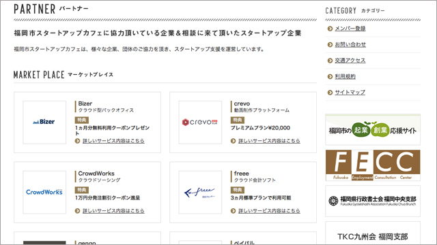Click arrow icon beside メンバー登録
This screenshot has width=437, height=245.
pyautogui.click(x=330, y=29)
